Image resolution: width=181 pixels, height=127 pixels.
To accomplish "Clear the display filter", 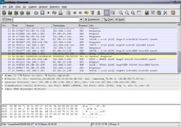I will 108,19.
